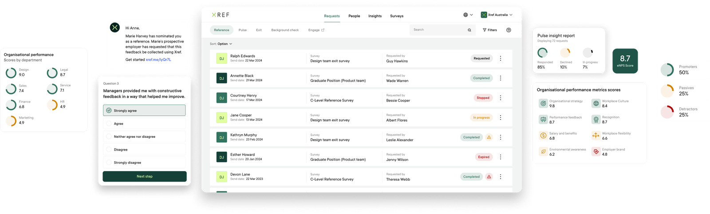Image resolution: width=710 pixels, height=214 pixels.
Task: Click the search magnifier icon
Action: (x=469, y=30)
